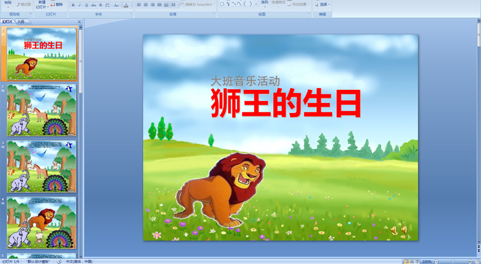Click zoom out minus button
This screenshot has height=264, width=481.
436,262
